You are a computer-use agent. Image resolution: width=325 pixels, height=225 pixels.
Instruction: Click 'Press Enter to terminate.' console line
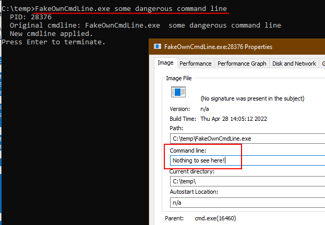click(x=54, y=42)
